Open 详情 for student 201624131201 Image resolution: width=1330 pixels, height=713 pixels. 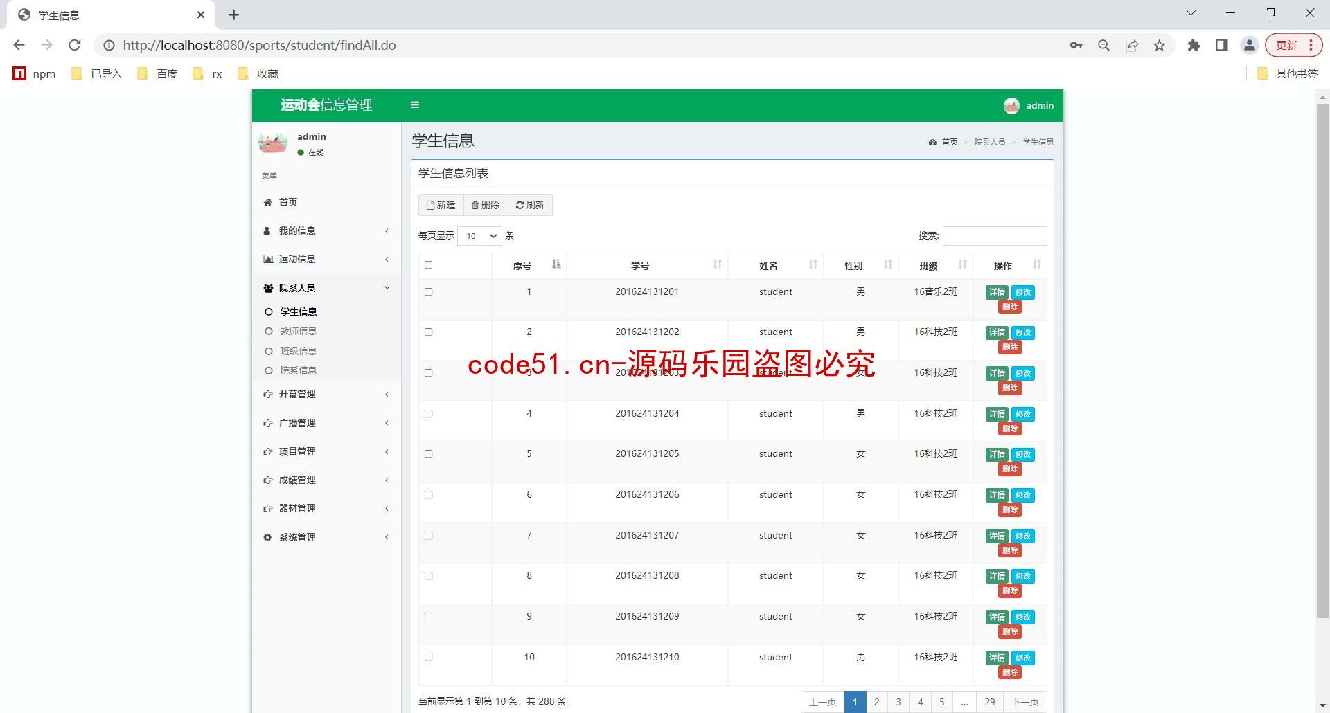pos(997,292)
